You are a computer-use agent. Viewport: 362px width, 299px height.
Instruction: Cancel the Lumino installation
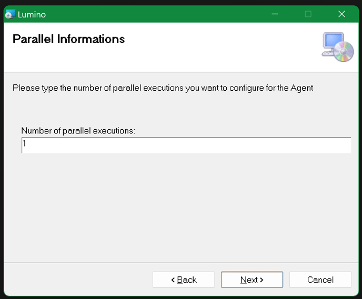pos(320,279)
